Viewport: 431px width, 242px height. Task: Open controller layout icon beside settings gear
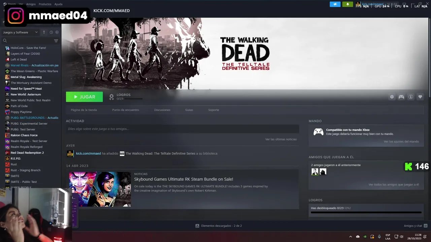point(401,97)
